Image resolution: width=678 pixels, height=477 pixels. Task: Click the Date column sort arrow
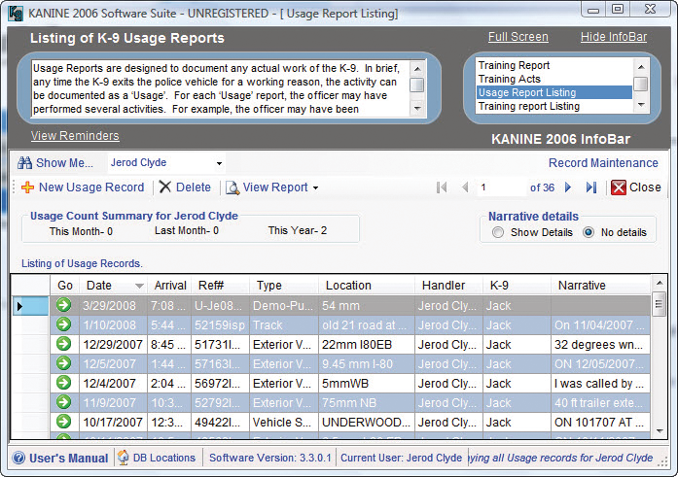pyautogui.click(x=139, y=286)
